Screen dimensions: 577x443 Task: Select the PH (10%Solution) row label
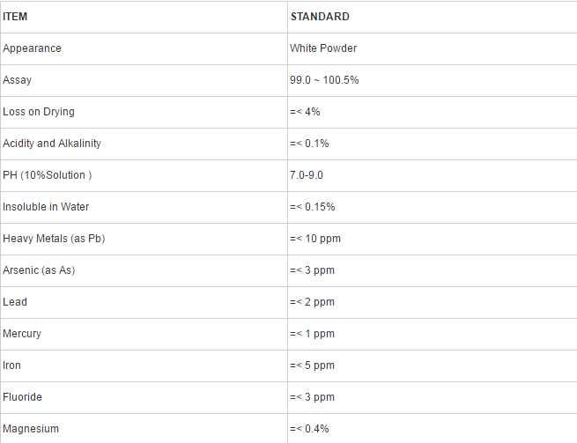(47, 175)
